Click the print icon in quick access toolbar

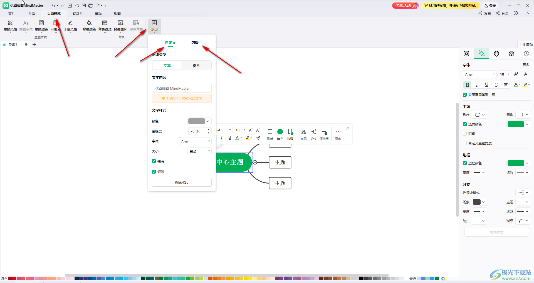point(91,6)
